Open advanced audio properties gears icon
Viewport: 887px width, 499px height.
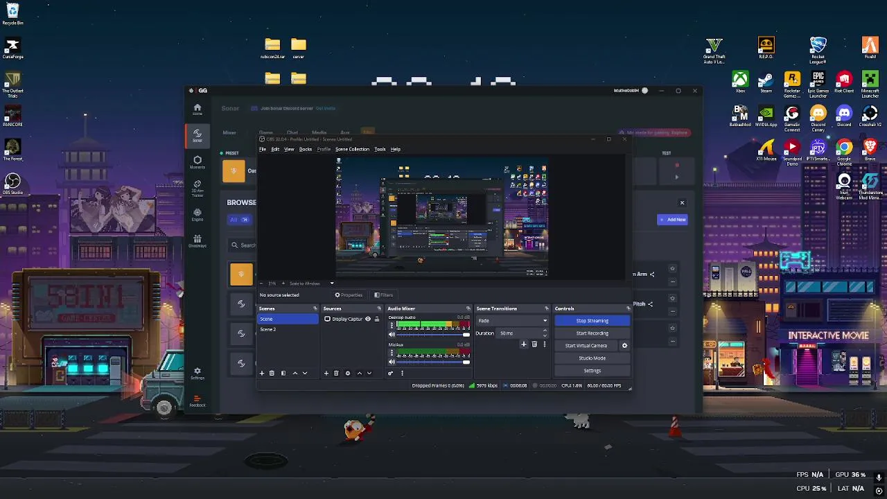pos(391,373)
